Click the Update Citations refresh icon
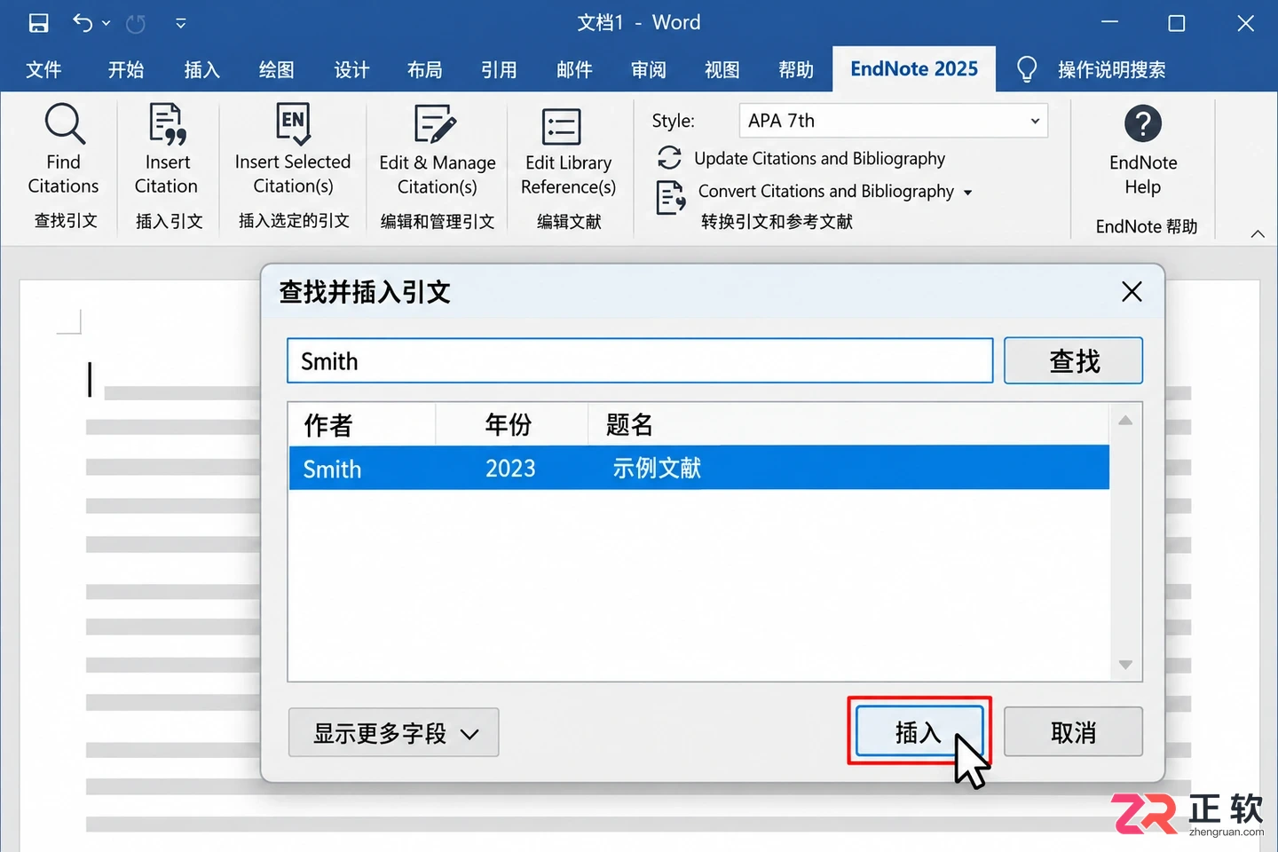The height and width of the screenshot is (852, 1278). (669, 158)
